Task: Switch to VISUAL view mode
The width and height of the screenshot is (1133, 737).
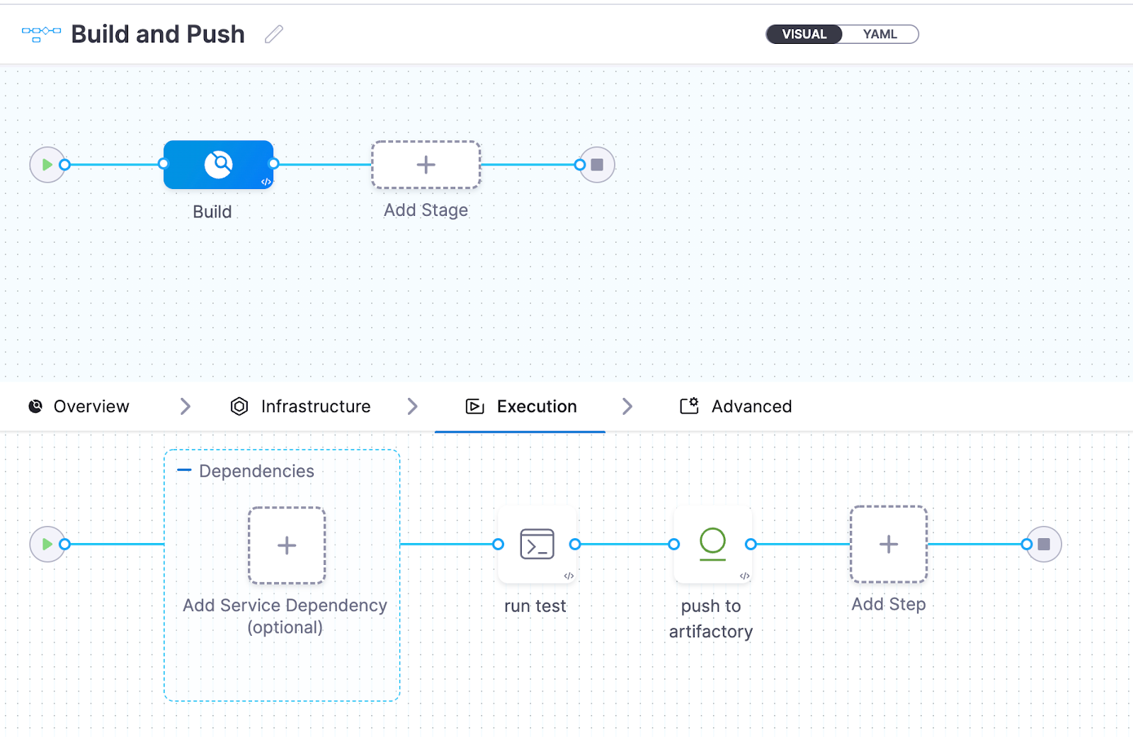Action: 804,34
